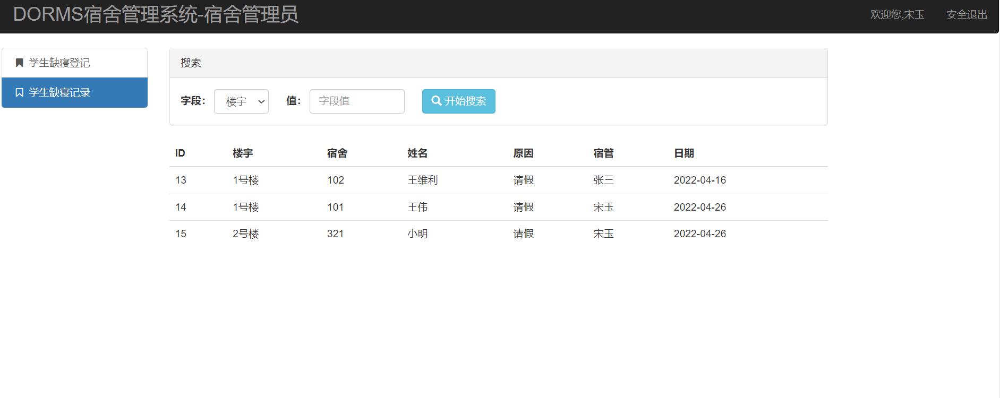Click 请假 in 王维利's row

pos(523,180)
